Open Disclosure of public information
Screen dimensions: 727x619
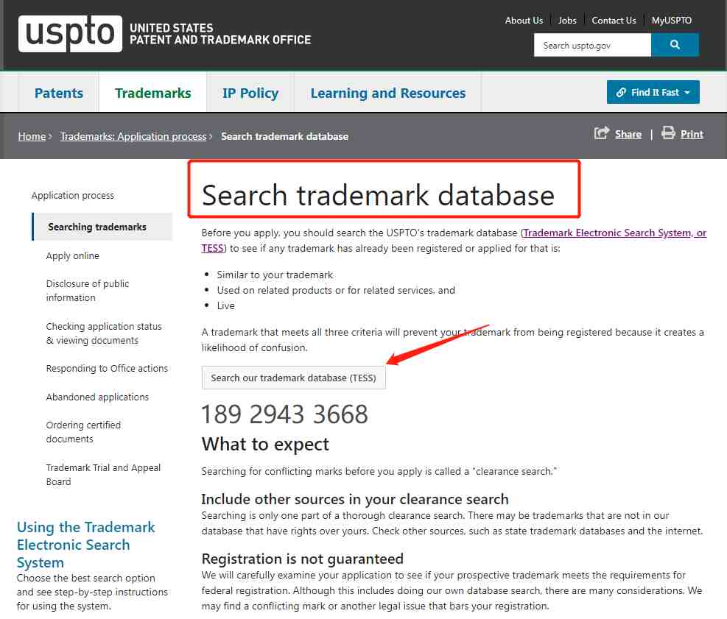click(x=87, y=291)
